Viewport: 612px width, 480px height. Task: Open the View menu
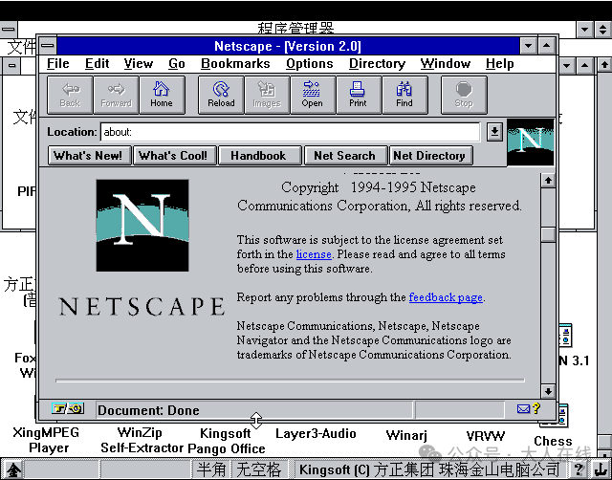tap(138, 64)
